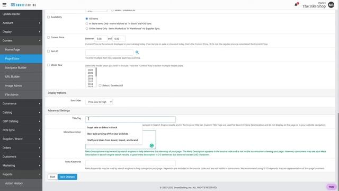Image resolution: width=339 pixels, height=191 pixels.
Task: Click the green Grammarly icon in Meta Description
Action: (151, 145)
